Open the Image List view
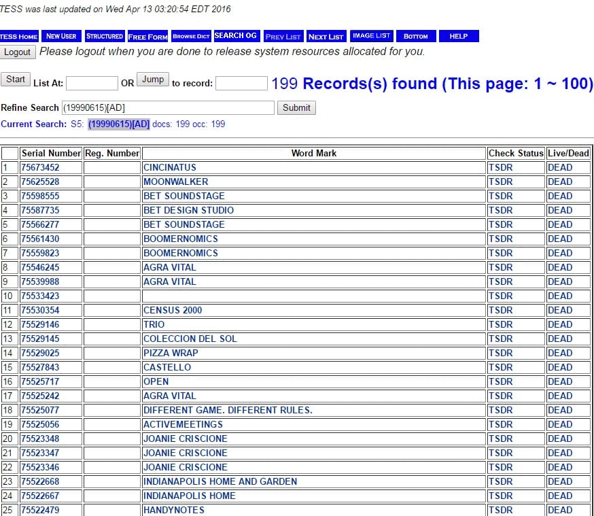Viewport: 594px width, 516px height. click(372, 36)
